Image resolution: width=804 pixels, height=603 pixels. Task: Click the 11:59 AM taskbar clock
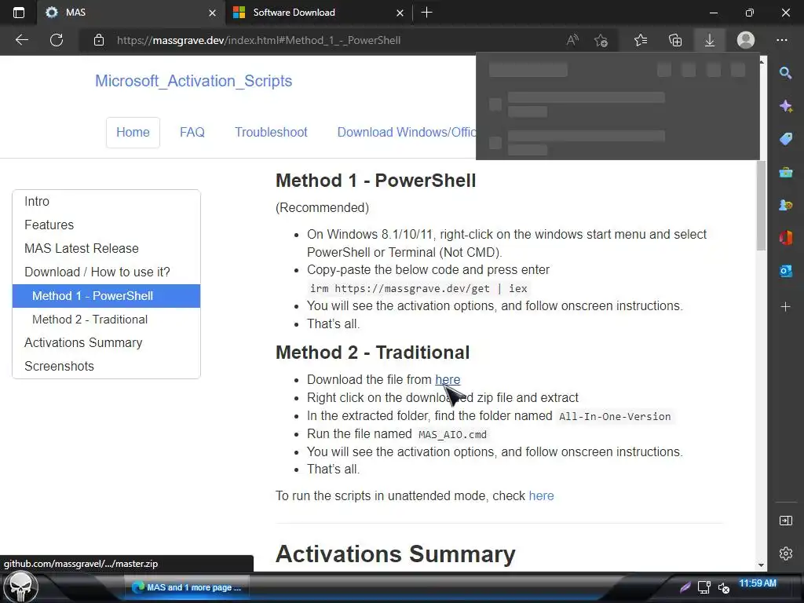[758, 583]
